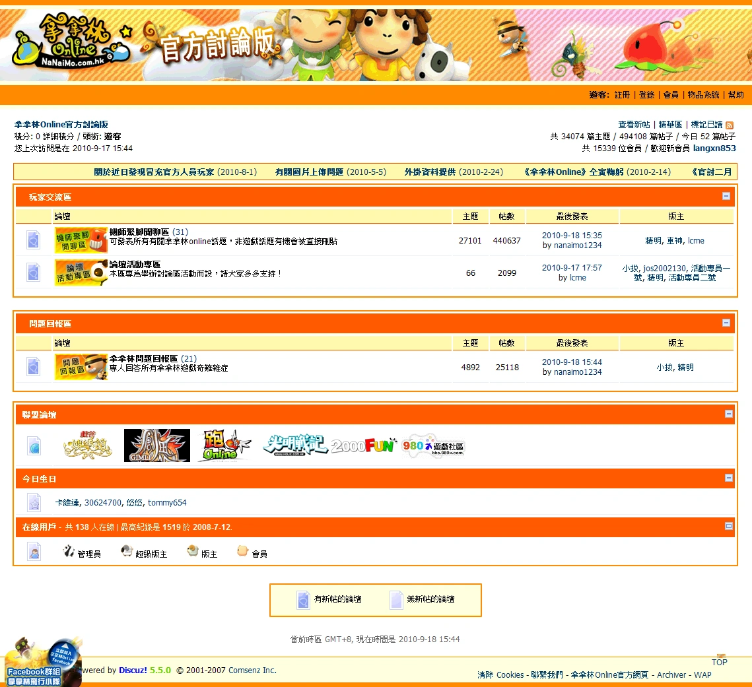Viewport: 752px width, 687px height.
Task: Collapse the 玩家交流區 section
Action: click(x=726, y=196)
